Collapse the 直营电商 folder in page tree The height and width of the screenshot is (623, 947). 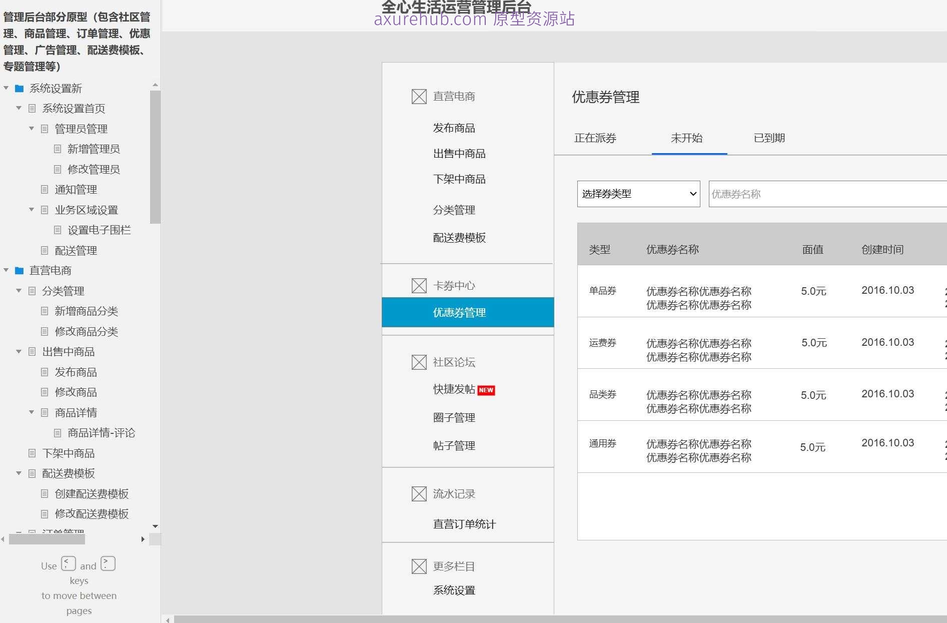tap(6, 270)
